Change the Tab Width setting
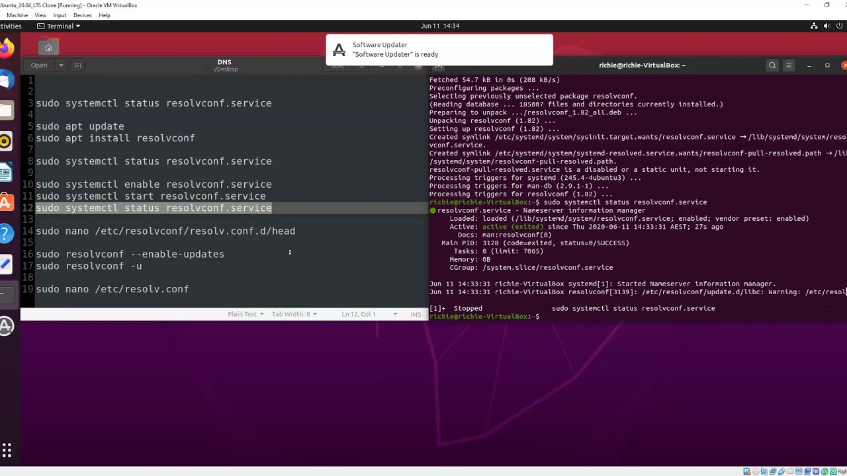The width and height of the screenshot is (847, 476). coord(294,314)
